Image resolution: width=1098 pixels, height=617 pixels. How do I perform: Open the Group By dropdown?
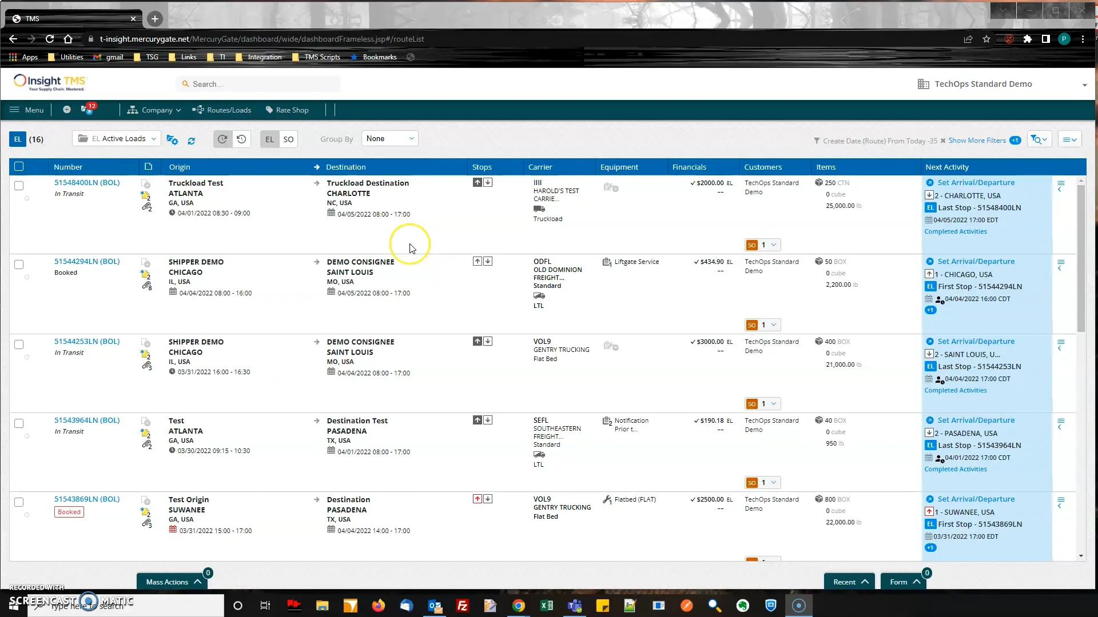click(389, 138)
